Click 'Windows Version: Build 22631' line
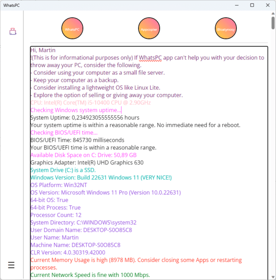Screen dimensions: 276x280 [101, 177]
